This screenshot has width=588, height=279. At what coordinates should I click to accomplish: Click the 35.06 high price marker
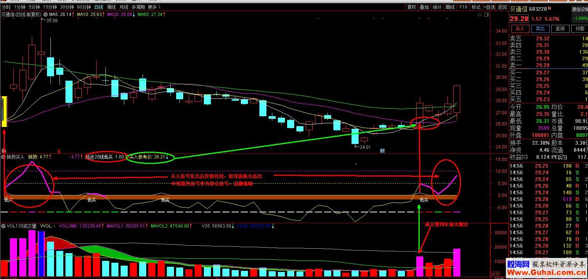click(x=51, y=21)
